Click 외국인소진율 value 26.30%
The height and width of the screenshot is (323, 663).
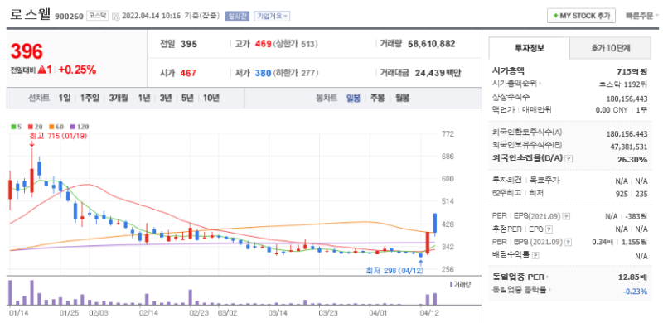(x=633, y=160)
